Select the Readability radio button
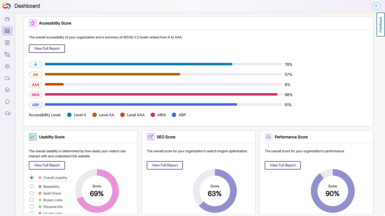The image size is (385, 216). tap(32, 187)
